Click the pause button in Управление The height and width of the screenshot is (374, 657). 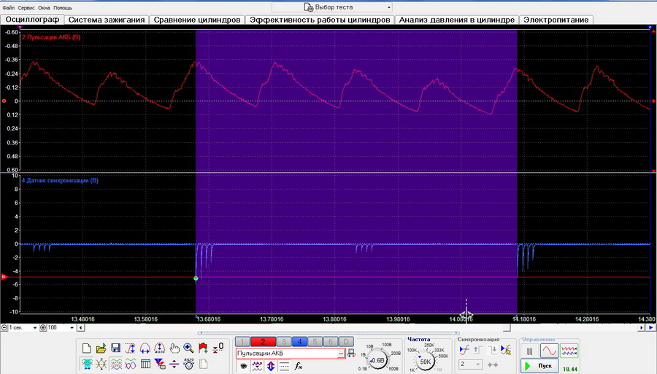click(x=529, y=351)
